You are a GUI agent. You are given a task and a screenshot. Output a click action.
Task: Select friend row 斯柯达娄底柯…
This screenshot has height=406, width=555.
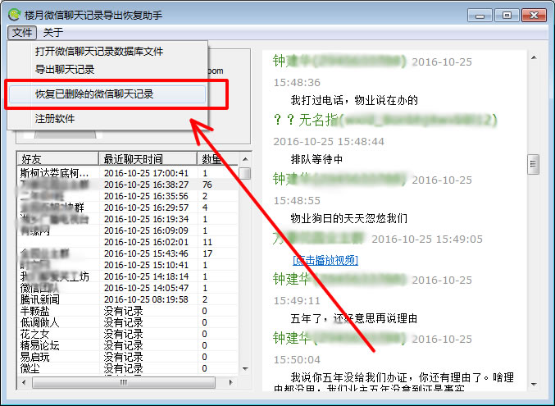[128, 173]
